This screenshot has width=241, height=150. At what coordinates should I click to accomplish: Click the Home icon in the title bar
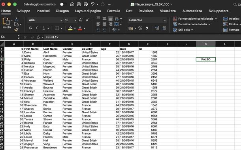72,4
